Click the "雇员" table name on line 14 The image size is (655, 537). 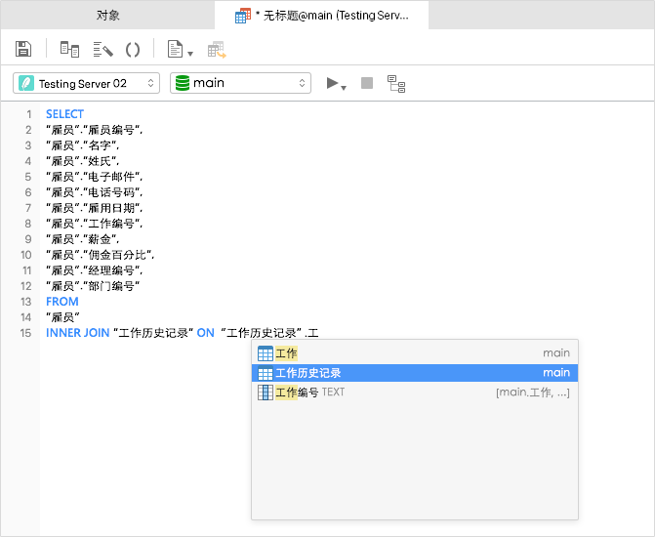[62, 317]
